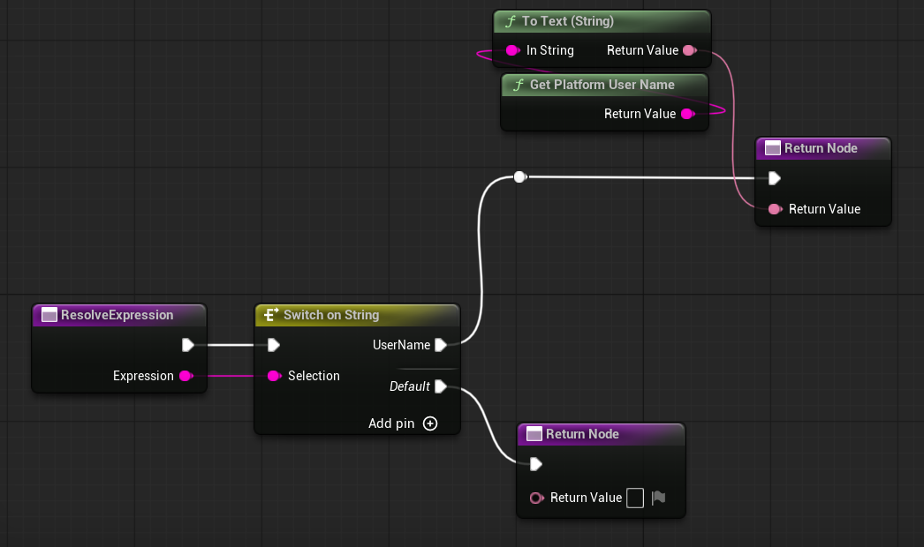Click the Default label in Switch node

click(x=410, y=386)
